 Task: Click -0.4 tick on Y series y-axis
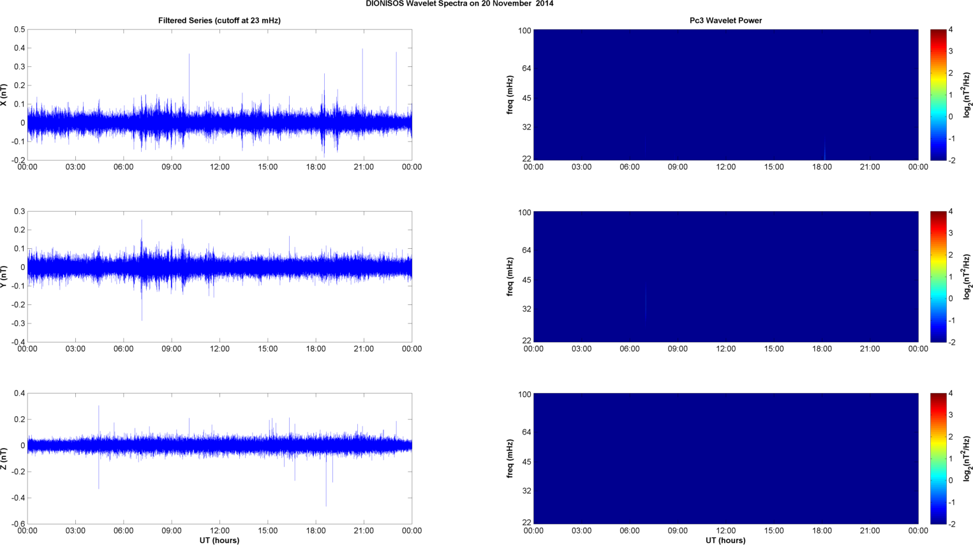[x=17, y=342]
